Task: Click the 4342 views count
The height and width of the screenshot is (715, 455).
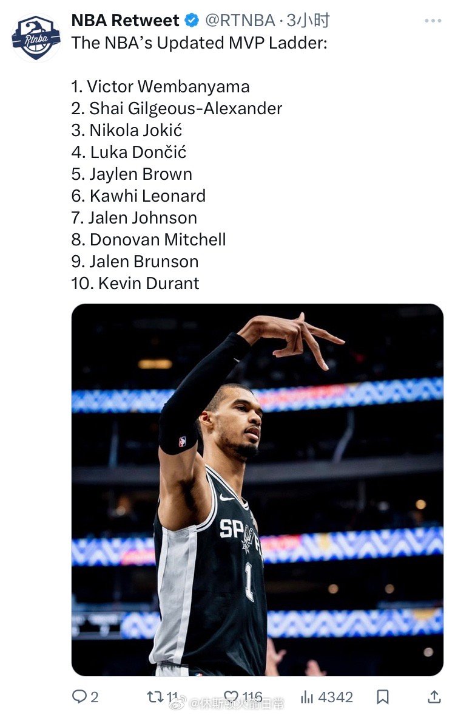Action: coord(335,697)
